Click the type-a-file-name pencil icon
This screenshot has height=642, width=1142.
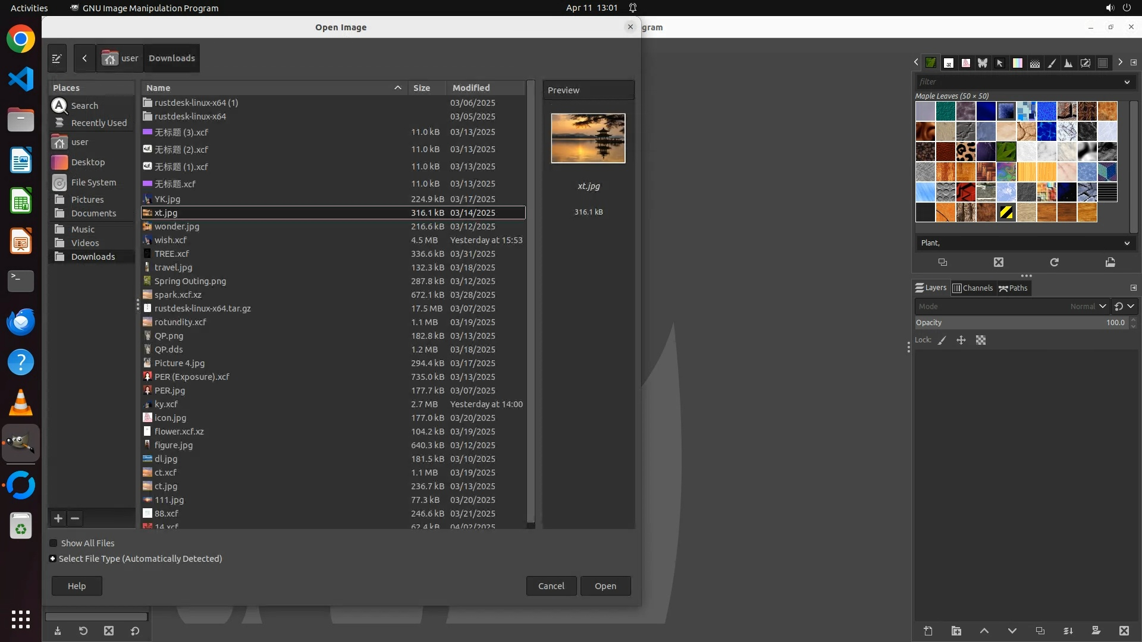pyautogui.click(x=57, y=58)
